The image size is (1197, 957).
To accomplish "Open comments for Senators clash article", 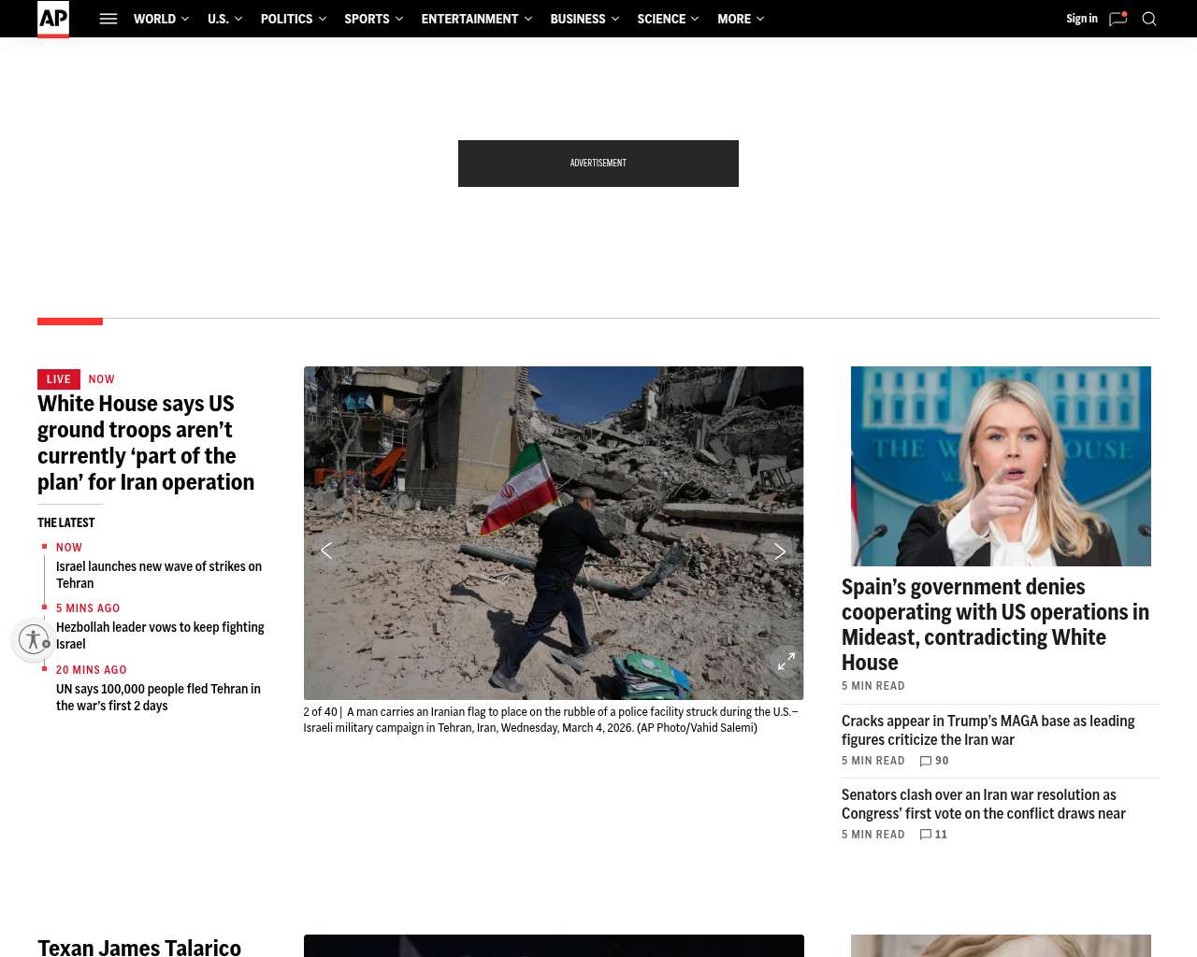I will coord(933,835).
